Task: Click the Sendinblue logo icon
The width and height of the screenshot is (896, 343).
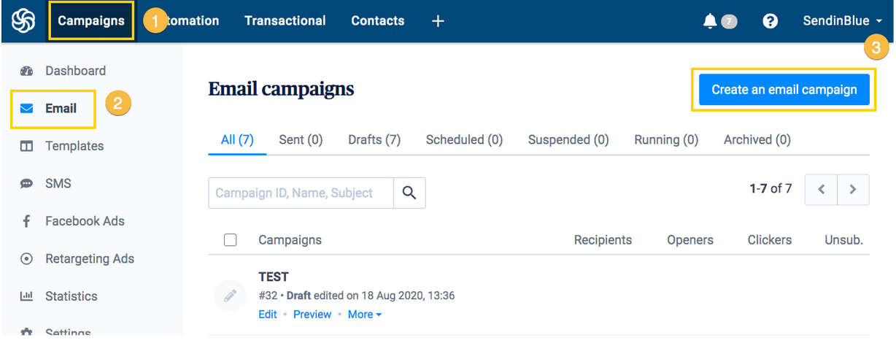Action: (x=23, y=20)
